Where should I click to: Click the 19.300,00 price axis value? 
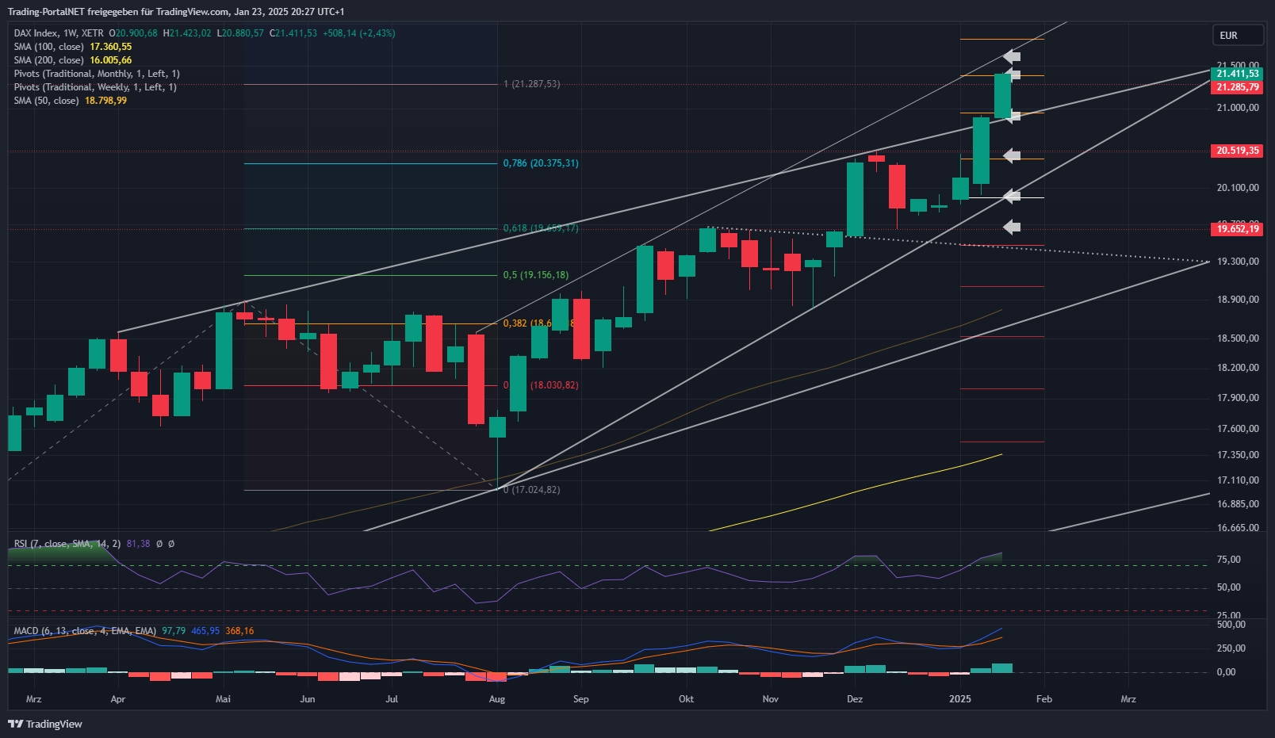point(1238,262)
